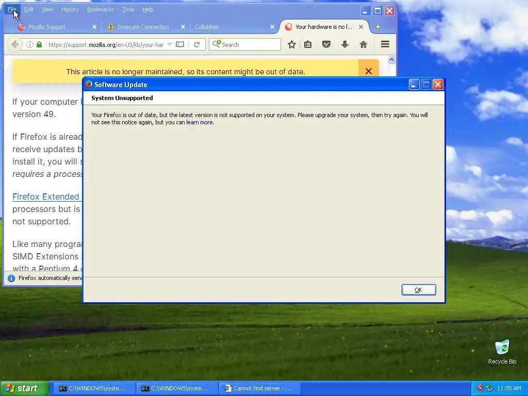Open the Help menu

pyautogui.click(x=148, y=9)
